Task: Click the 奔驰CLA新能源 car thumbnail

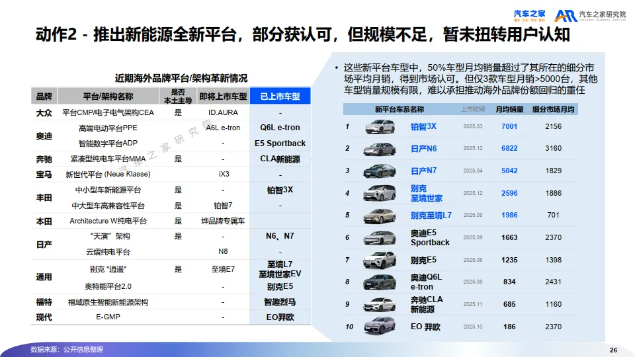Action: coord(380,304)
